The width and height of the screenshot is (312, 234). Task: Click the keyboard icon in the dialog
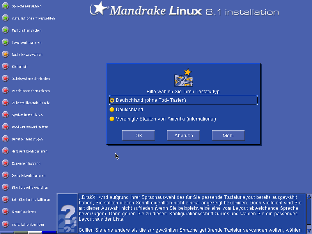[x=184, y=78]
